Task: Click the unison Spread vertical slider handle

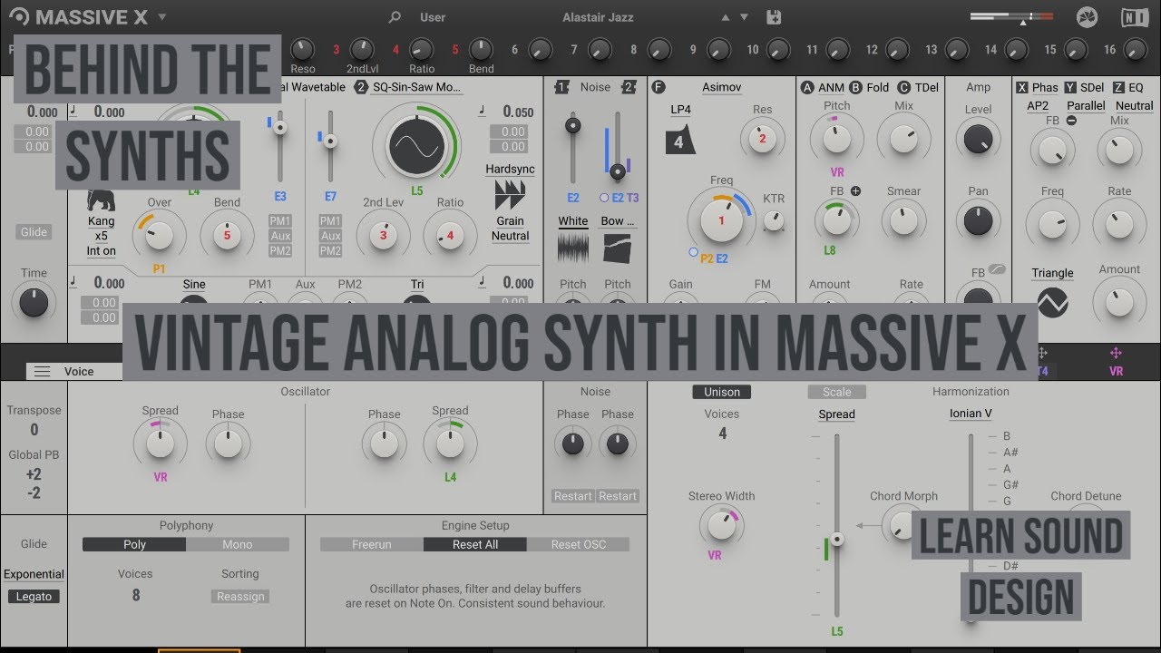Action: point(837,539)
